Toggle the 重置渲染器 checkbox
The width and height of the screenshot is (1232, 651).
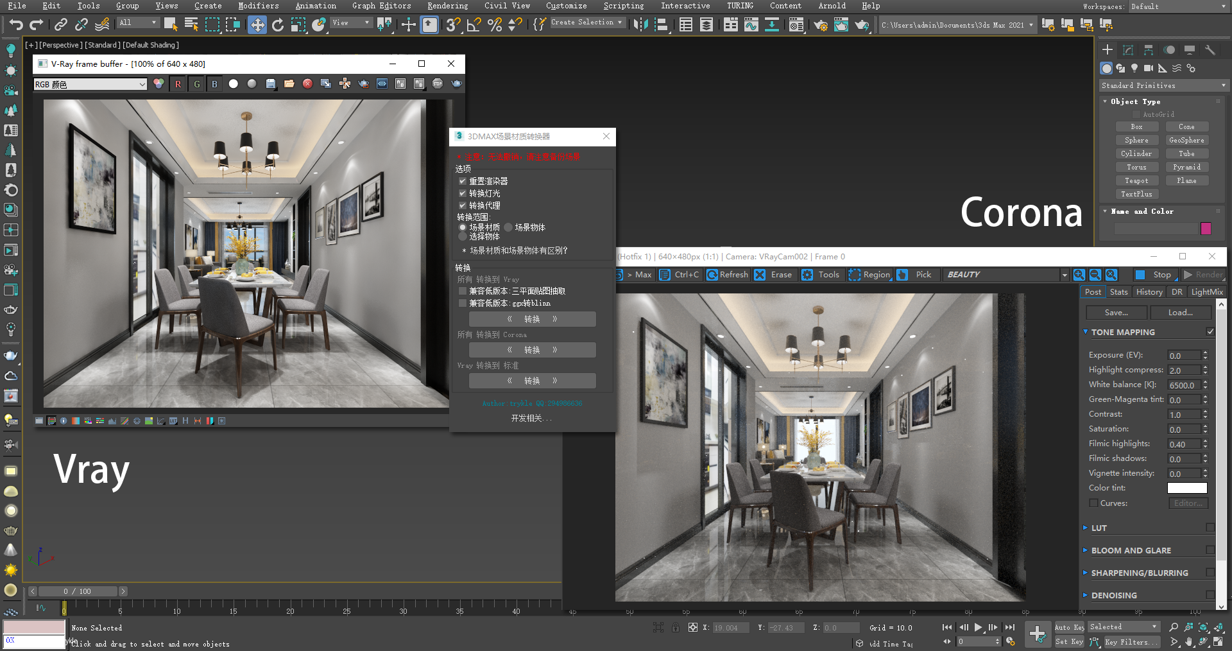click(x=462, y=181)
